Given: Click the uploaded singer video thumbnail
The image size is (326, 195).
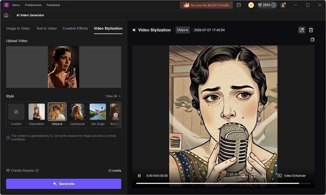Looking at the screenshot, I should tap(63, 67).
